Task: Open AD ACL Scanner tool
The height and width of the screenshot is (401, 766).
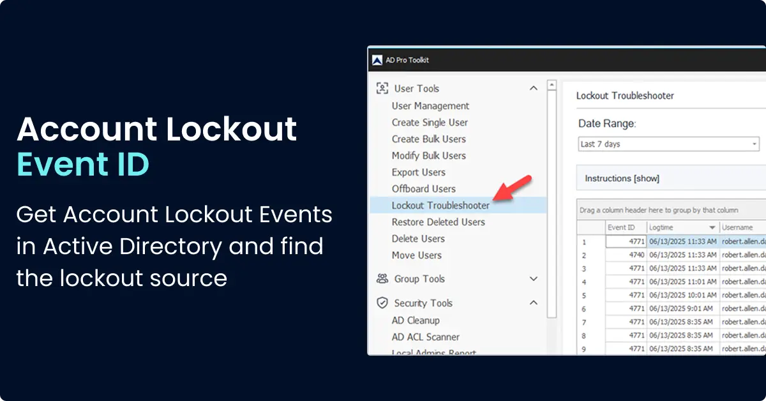Action: click(x=425, y=337)
